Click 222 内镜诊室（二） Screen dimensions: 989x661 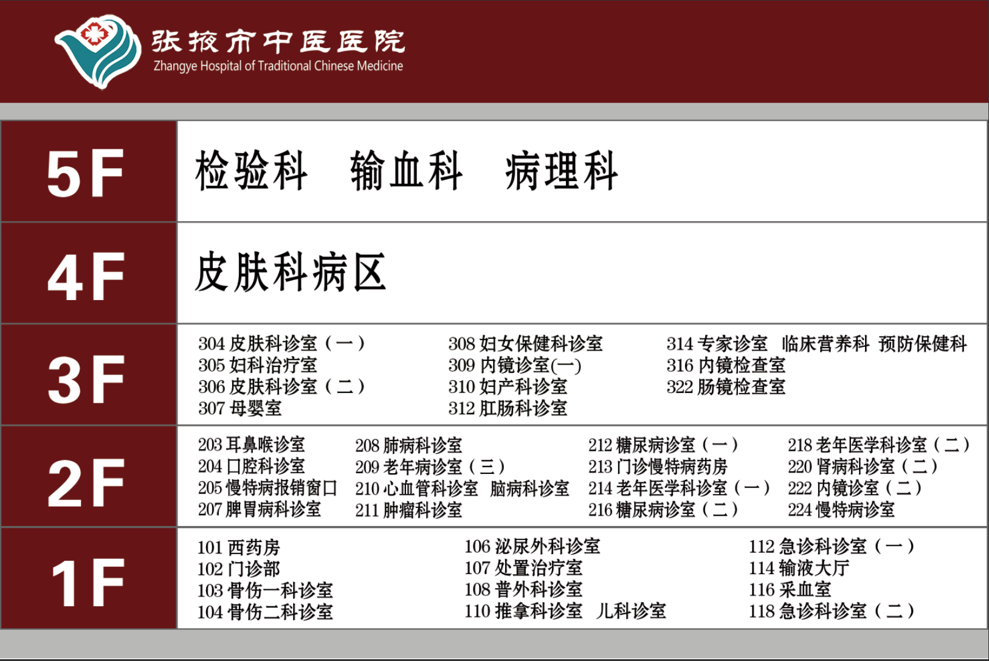click(x=855, y=488)
